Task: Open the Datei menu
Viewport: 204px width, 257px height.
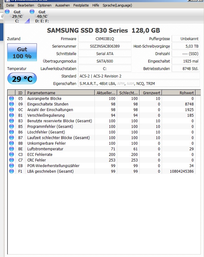Action: click(x=10, y=5)
